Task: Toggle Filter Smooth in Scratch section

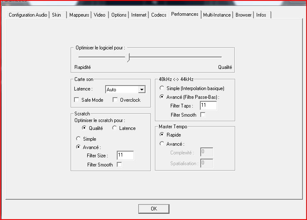Action: (x=119, y=164)
